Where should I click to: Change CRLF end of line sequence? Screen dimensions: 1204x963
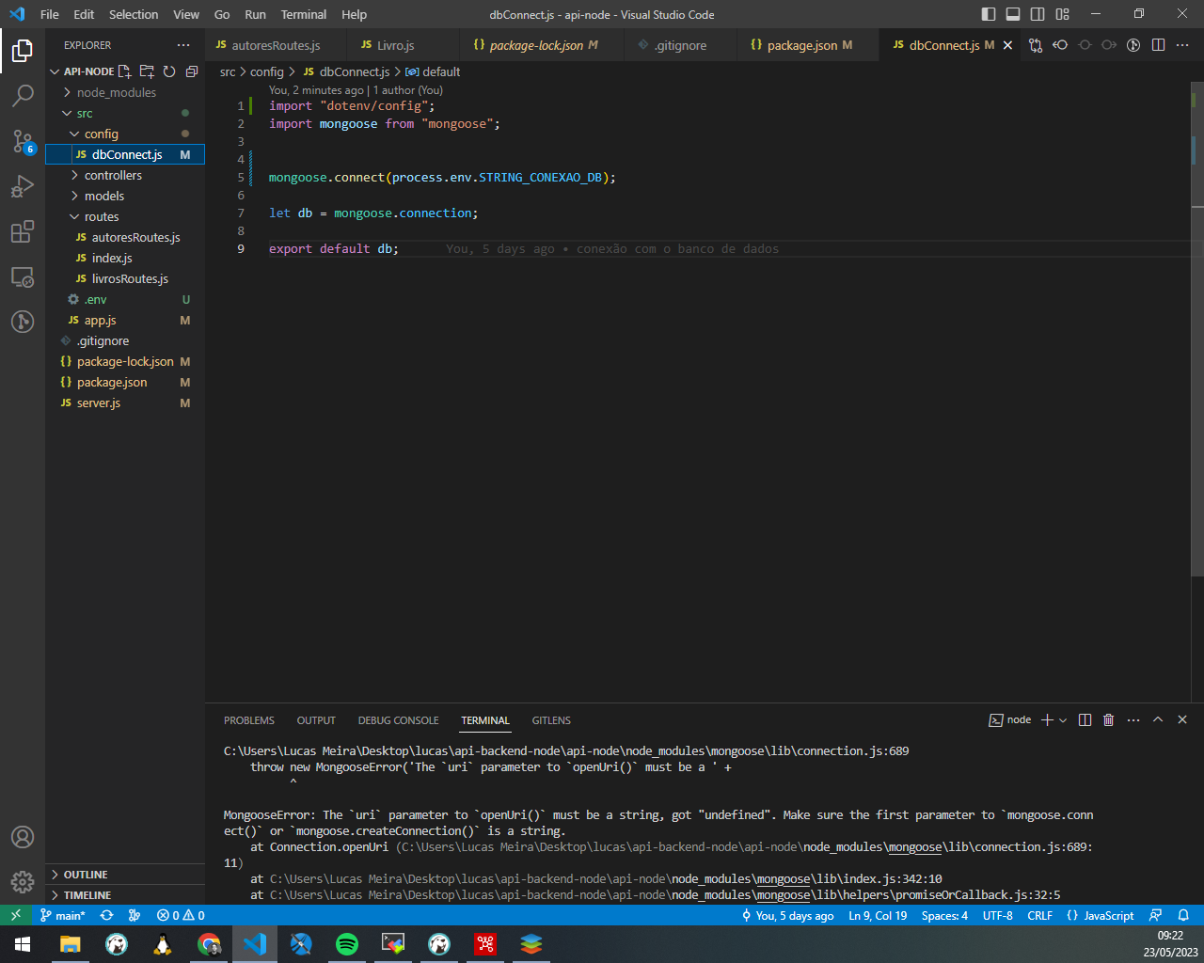tap(1039, 915)
